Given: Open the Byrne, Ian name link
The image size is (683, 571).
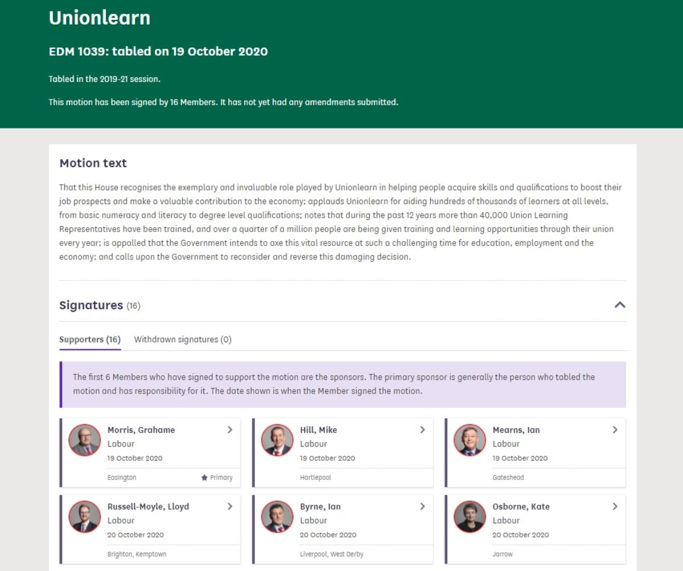Looking at the screenshot, I should point(320,507).
